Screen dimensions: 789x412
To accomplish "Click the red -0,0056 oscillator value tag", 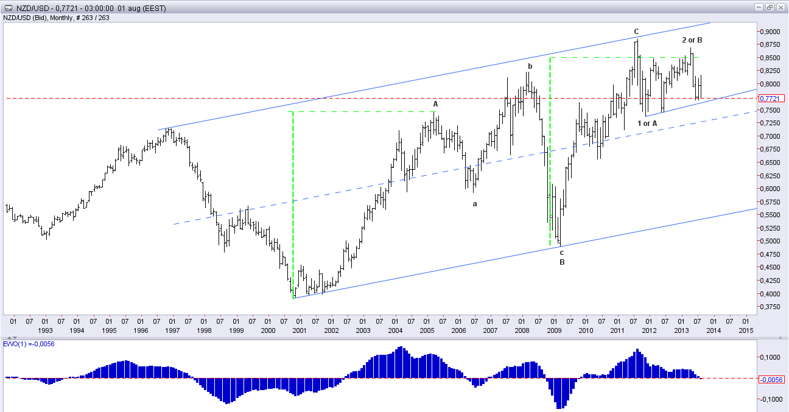I will click(772, 379).
